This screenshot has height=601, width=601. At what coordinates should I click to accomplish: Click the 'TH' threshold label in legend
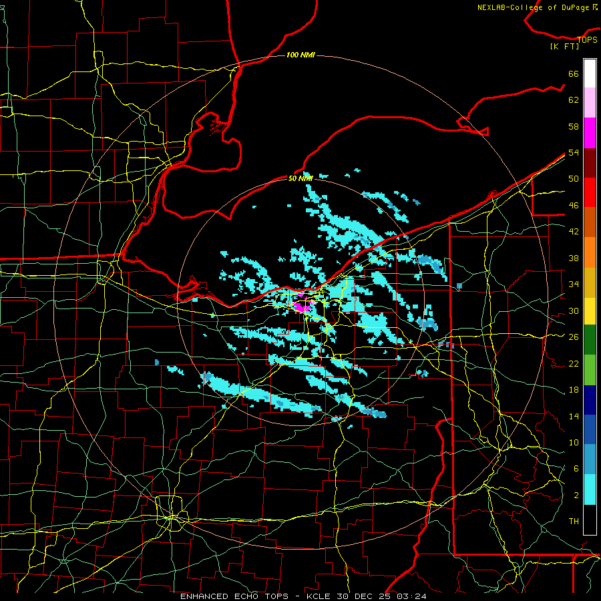coord(574,522)
